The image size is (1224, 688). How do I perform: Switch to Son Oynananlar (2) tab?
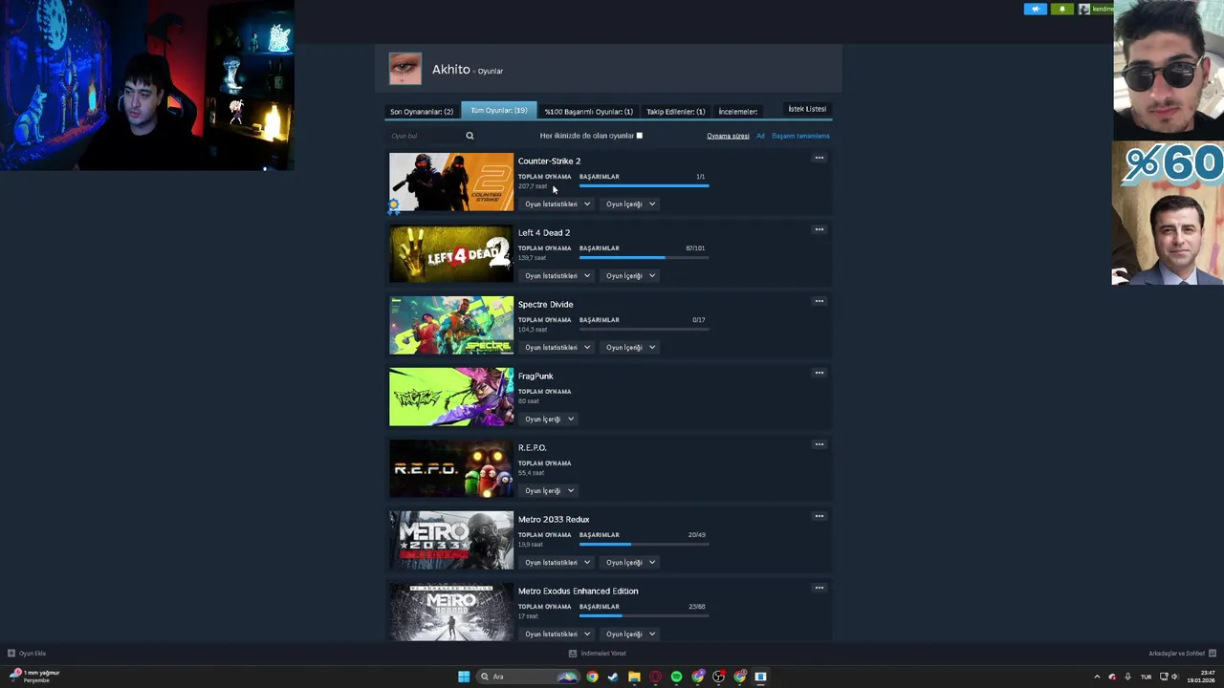coord(422,112)
